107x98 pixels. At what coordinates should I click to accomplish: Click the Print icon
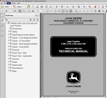coord(42,7)
